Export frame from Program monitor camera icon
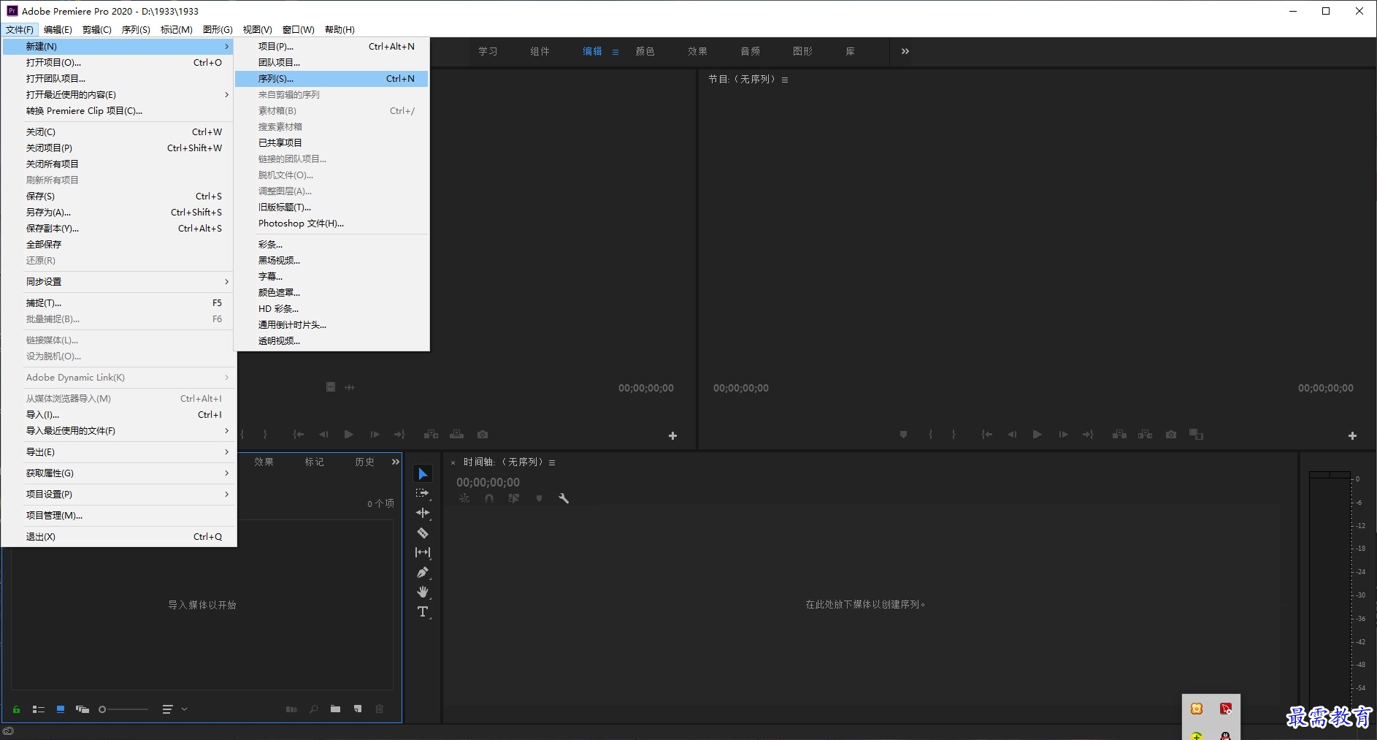Image resolution: width=1377 pixels, height=740 pixels. (x=1171, y=435)
